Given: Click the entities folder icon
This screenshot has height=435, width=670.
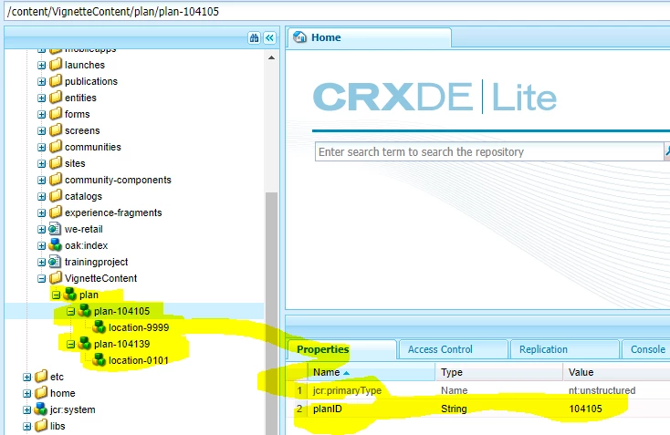Looking at the screenshot, I should click(56, 98).
